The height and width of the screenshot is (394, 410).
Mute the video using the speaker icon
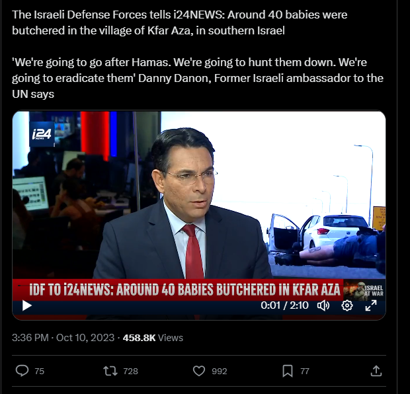(x=323, y=305)
